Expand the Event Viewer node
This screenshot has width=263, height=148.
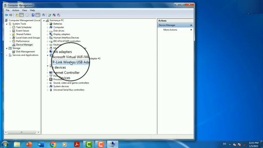10,31
